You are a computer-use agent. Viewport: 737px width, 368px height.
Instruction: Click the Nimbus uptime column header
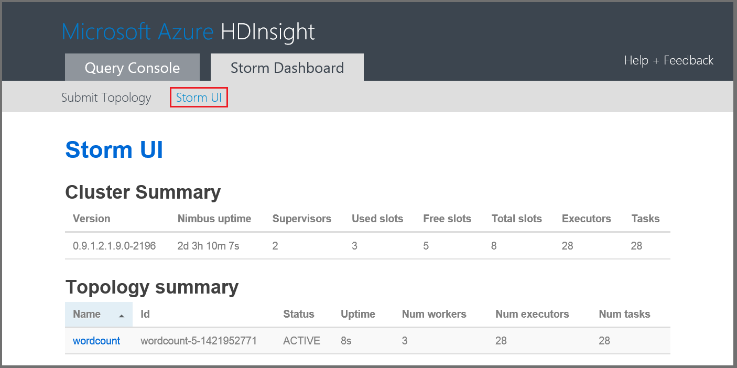(x=214, y=219)
